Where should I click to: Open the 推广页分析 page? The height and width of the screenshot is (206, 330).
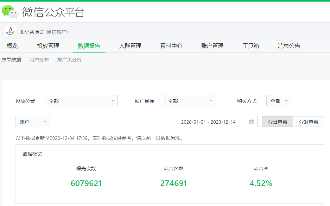point(70,59)
